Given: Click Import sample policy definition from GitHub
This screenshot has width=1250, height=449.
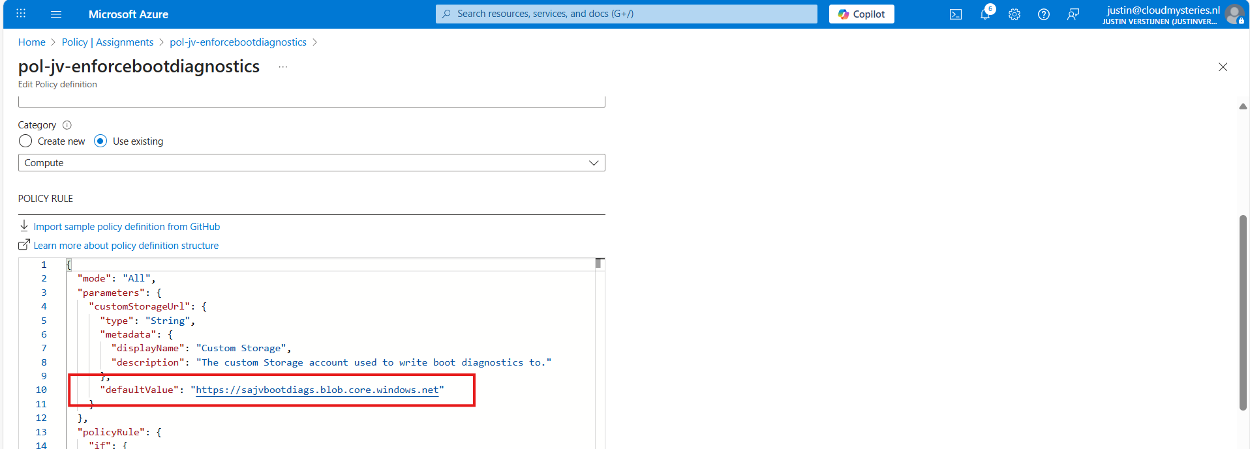Looking at the screenshot, I should [x=127, y=227].
